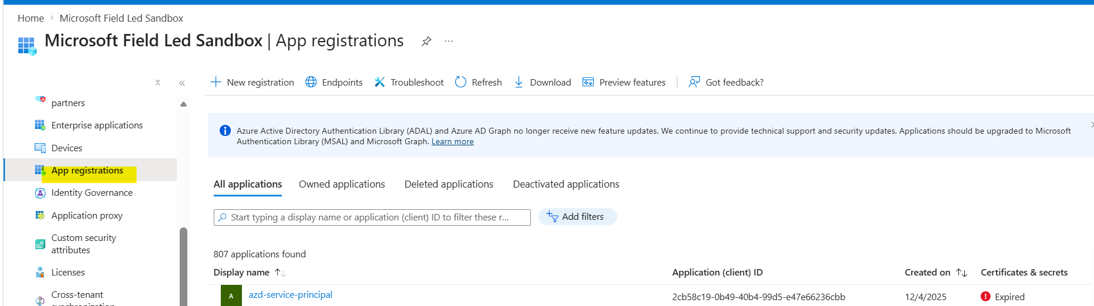Pin the App registrations blade
The image size is (1094, 306).
(426, 41)
